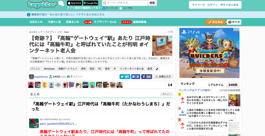This screenshot has height=136, width=265.
Task: Open togetterou author avatar
Action: pos(31,77)
